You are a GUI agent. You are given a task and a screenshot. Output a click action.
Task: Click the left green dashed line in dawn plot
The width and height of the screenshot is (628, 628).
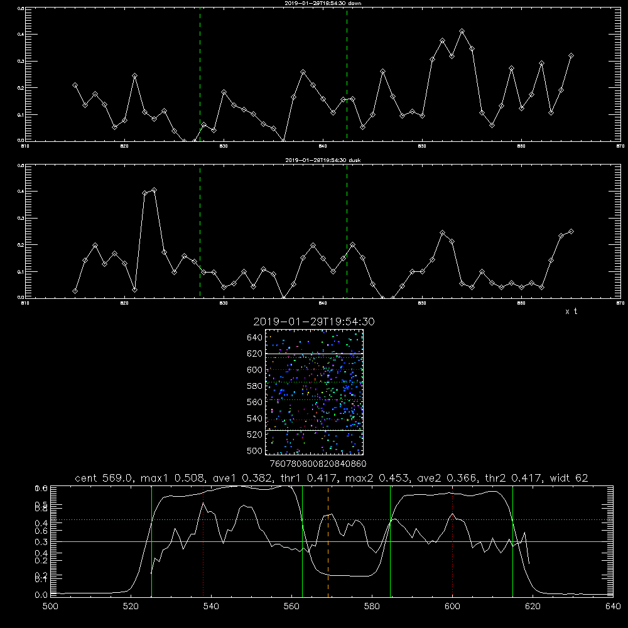[200, 74]
